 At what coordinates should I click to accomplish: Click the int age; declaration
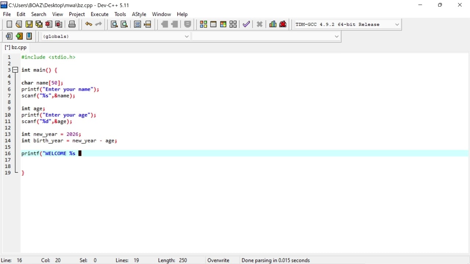[33, 109]
